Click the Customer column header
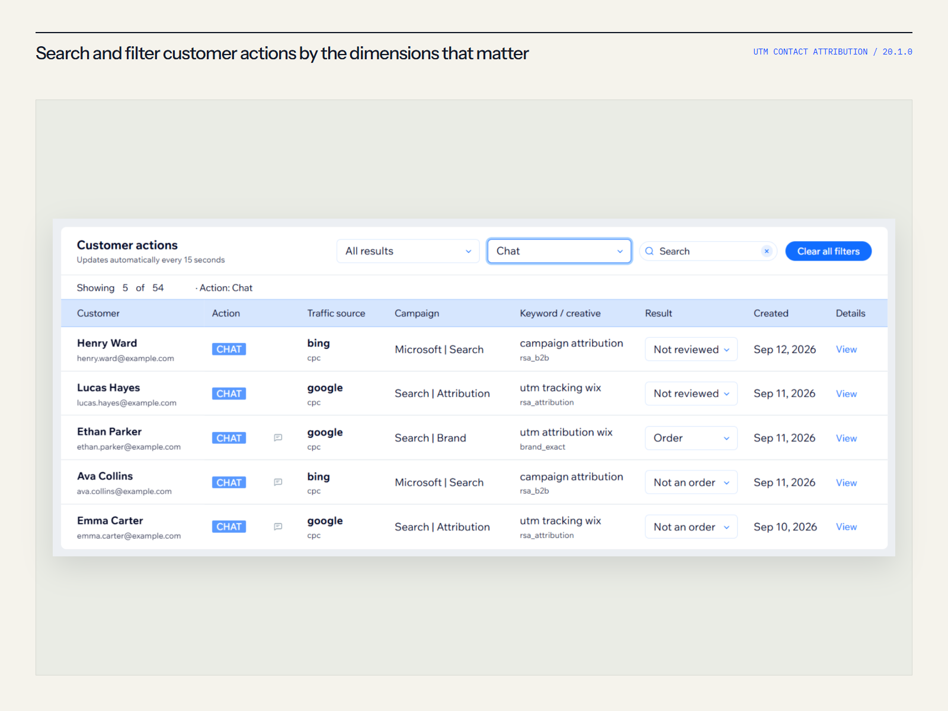This screenshot has width=948, height=711. tap(98, 313)
